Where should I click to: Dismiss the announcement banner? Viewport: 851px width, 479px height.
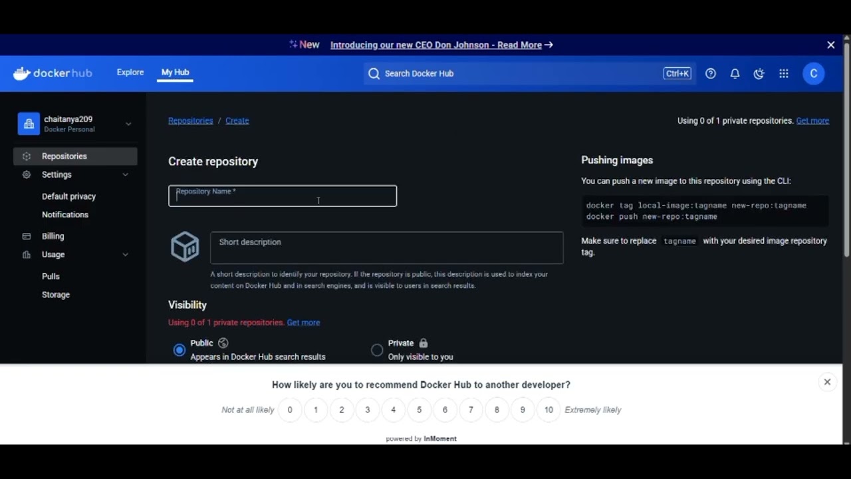[x=830, y=45]
